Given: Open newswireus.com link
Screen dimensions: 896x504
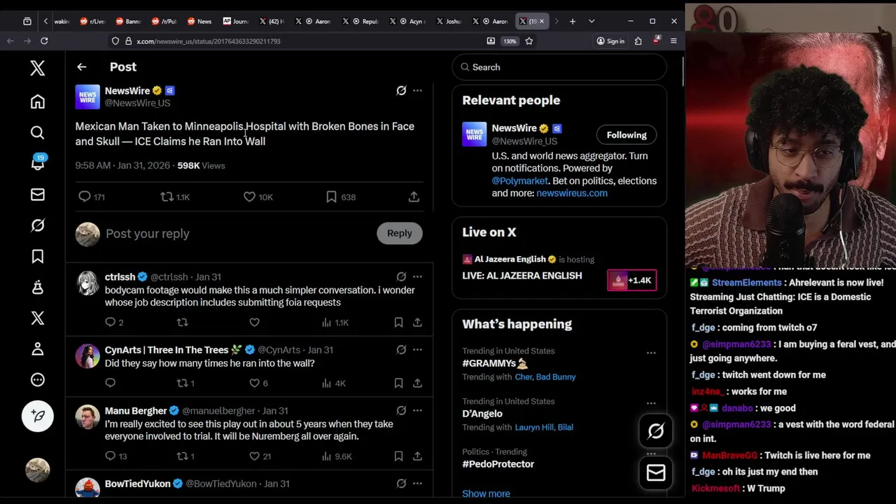Looking at the screenshot, I should (572, 193).
